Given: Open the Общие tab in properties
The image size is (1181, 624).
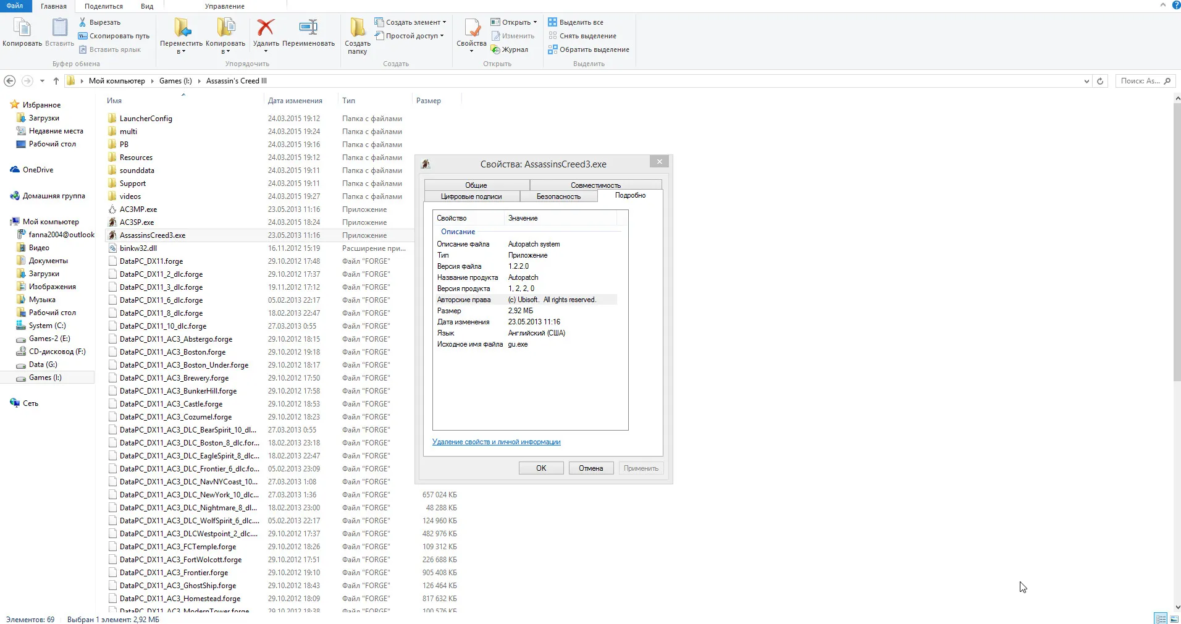Looking at the screenshot, I should 476,185.
